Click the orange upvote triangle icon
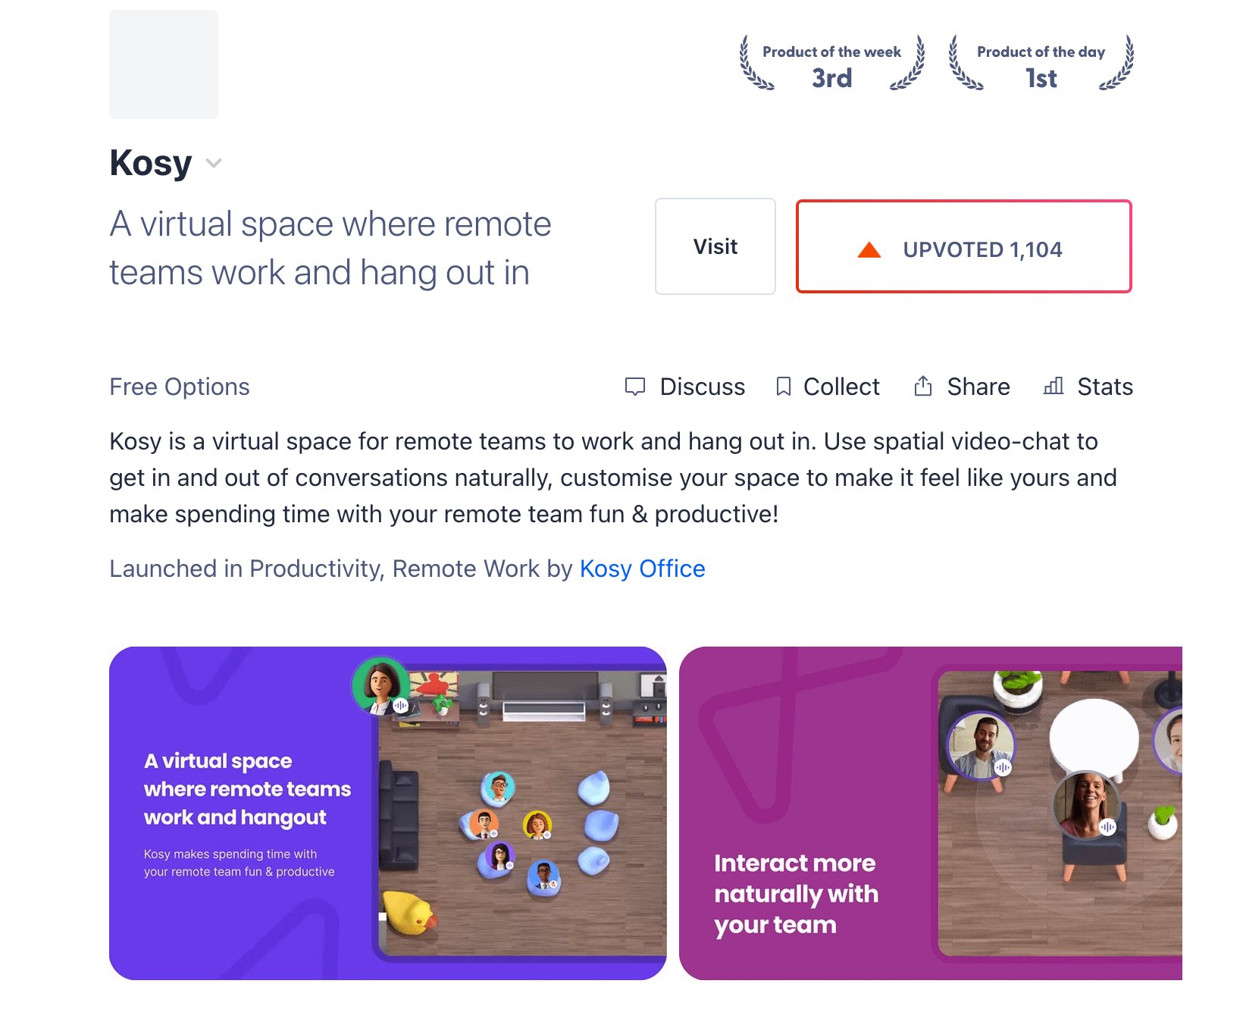The image size is (1243, 1015). tap(869, 249)
